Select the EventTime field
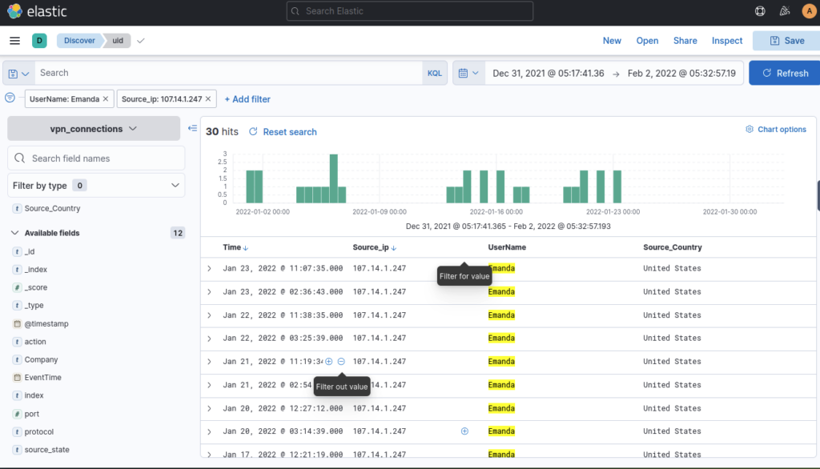Screen dimensions: 820x469 pyautogui.click(x=43, y=378)
